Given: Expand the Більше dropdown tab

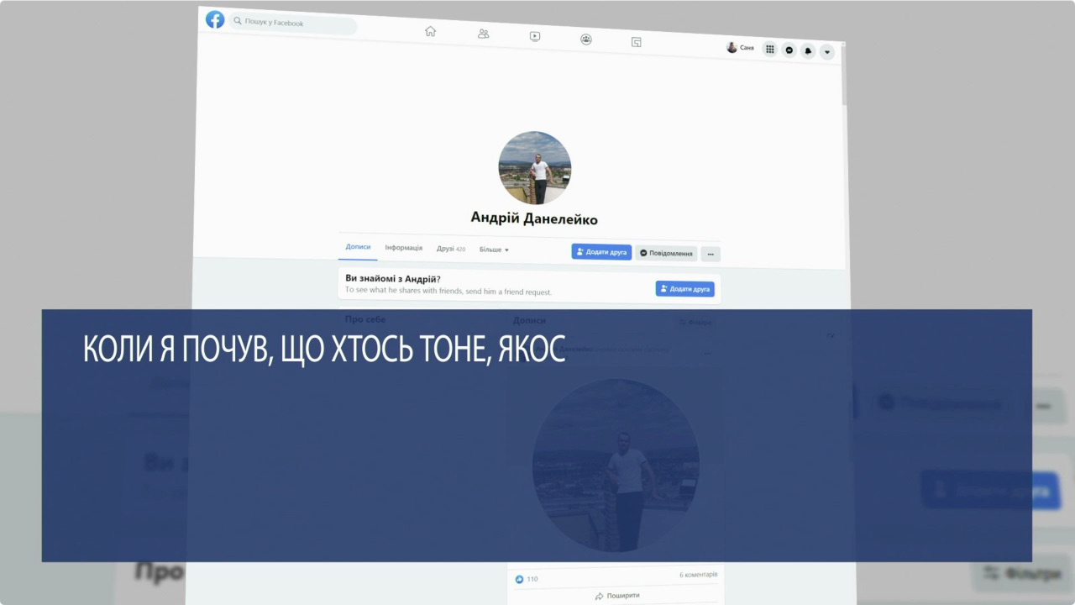Looking at the screenshot, I should [494, 250].
